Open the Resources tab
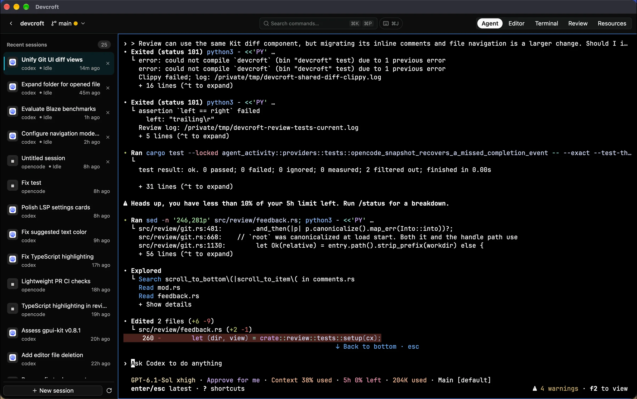The width and height of the screenshot is (637, 399). [x=612, y=23]
